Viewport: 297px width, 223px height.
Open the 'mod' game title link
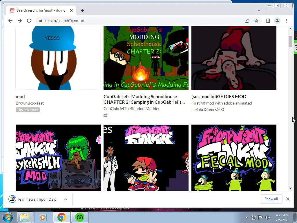(20, 96)
